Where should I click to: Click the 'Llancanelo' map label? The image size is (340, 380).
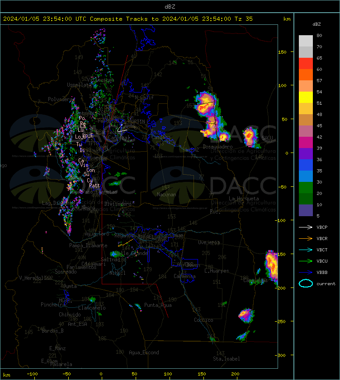(92, 308)
